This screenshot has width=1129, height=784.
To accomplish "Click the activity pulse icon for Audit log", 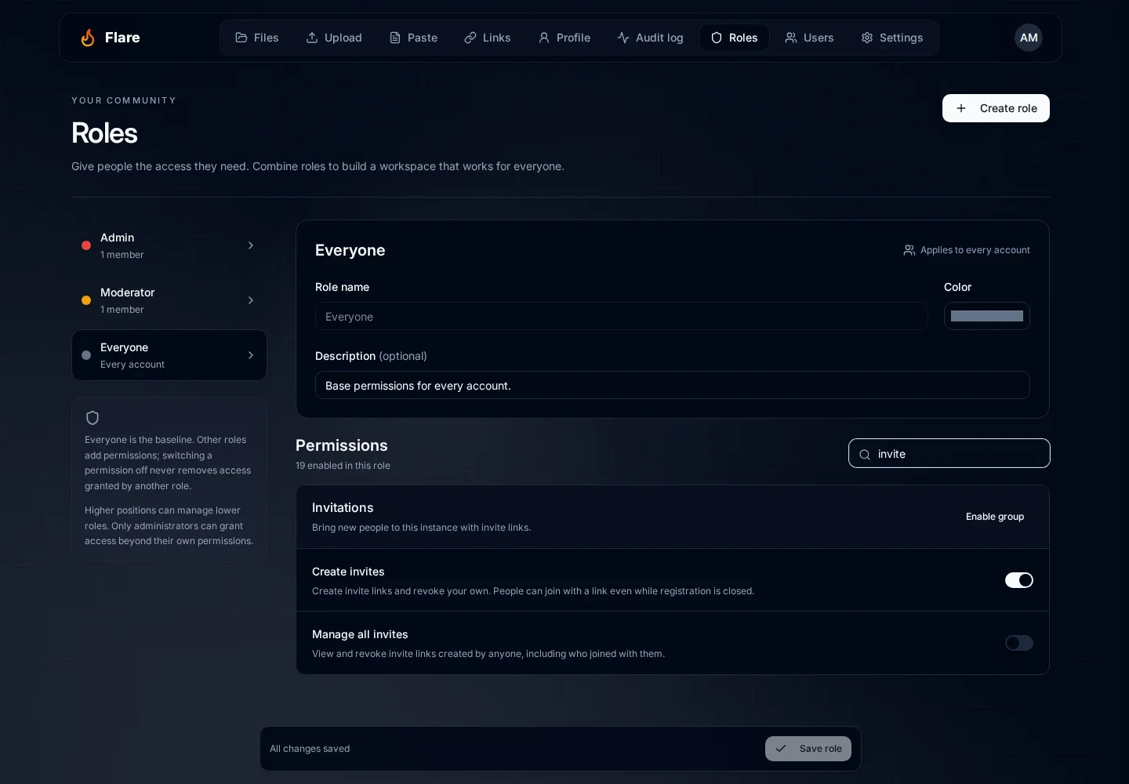I will pos(623,38).
